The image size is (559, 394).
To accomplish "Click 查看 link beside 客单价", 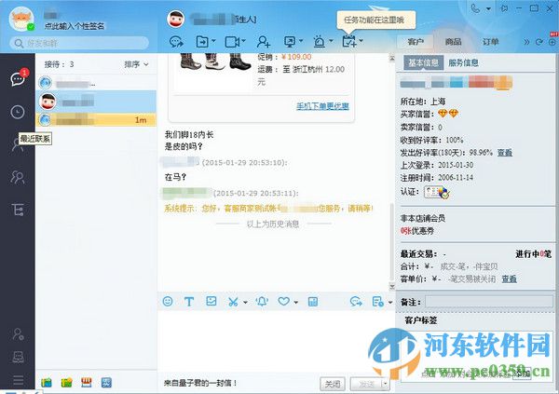I will (x=510, y=279).
